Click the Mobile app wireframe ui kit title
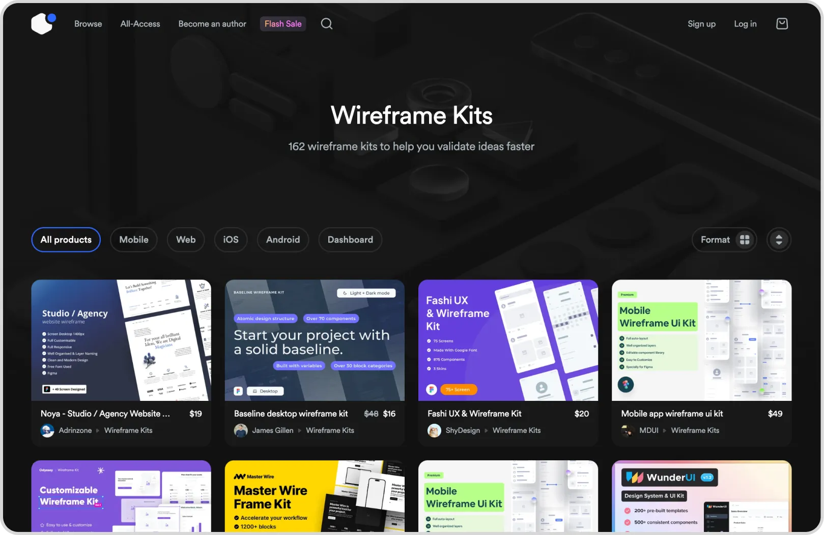The width and height of the screenshot is (824, 535). [x=672, y=414]
